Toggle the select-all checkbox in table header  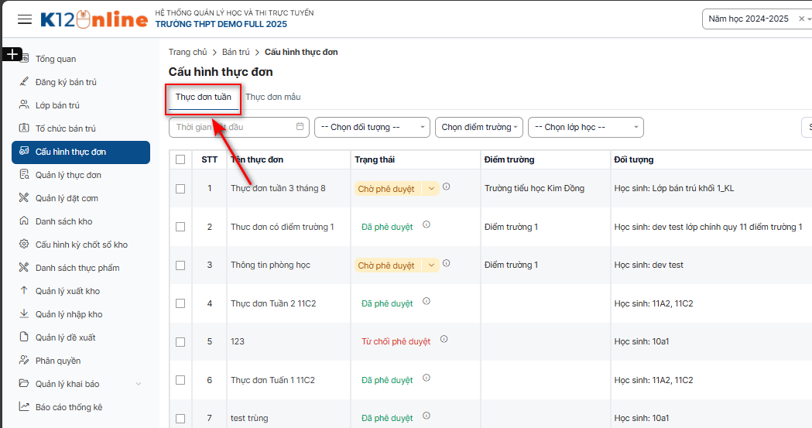pyautogui.click(x=180, y=159)
